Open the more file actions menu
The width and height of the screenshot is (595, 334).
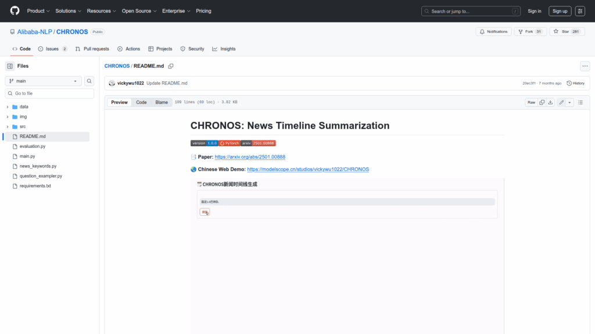pyautogui.click(x=585, y=66)
